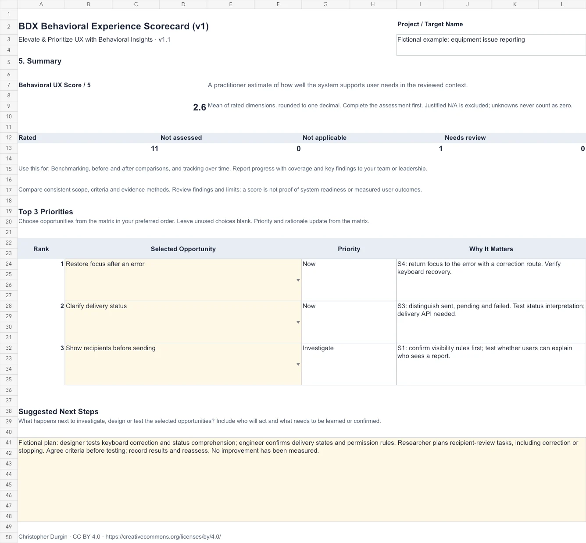Click the 'Why It Matters' column heading
The height and width of the screenshot is (543, 586).
(491, 249)
